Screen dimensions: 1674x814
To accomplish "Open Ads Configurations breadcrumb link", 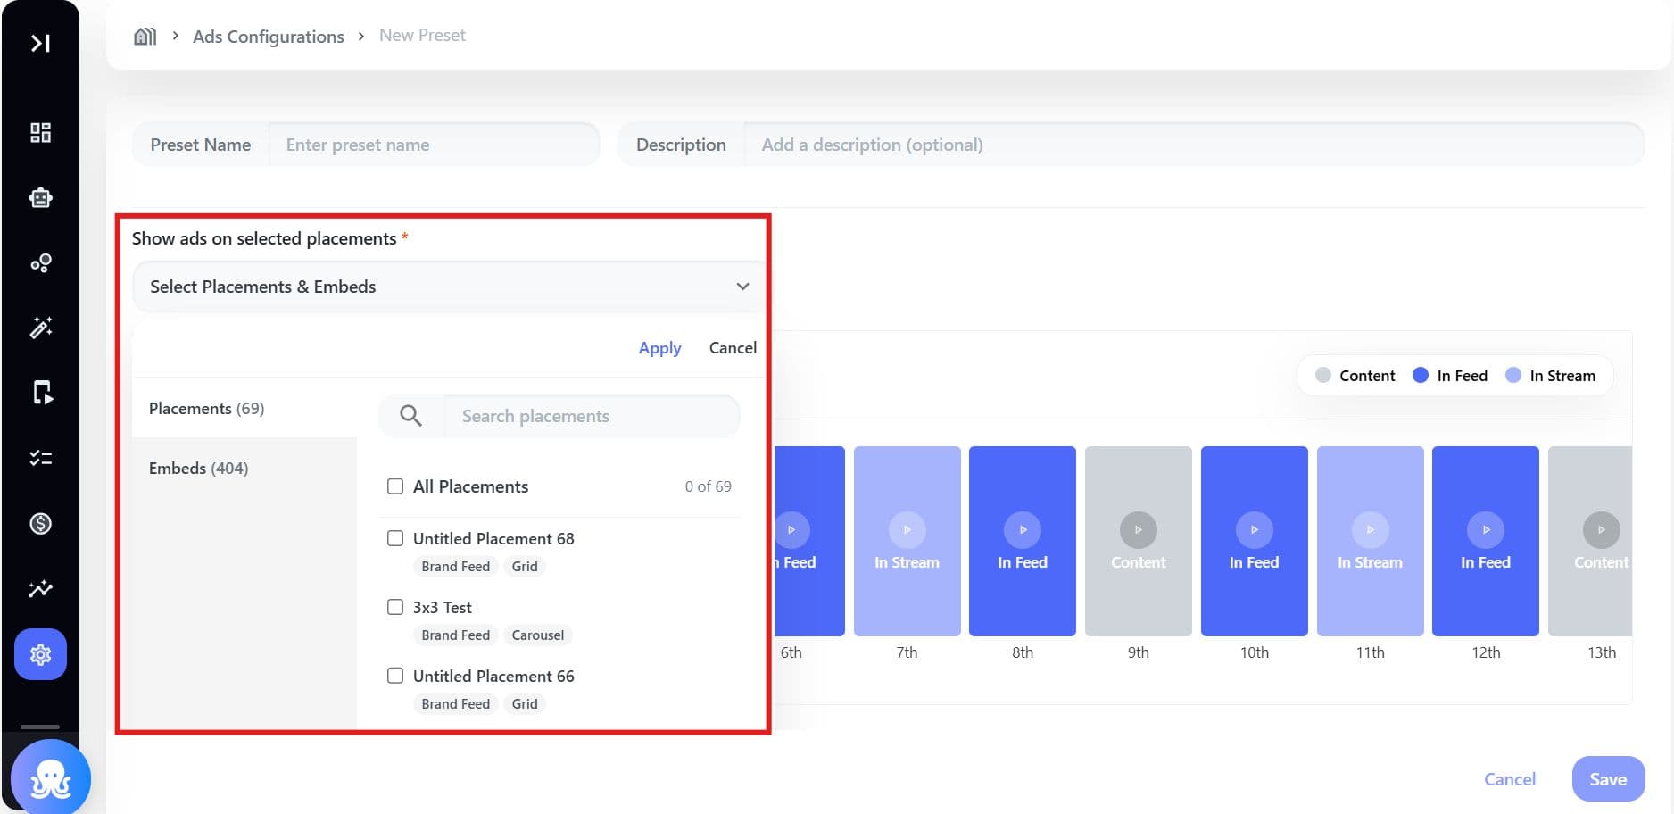I will 268,37.
